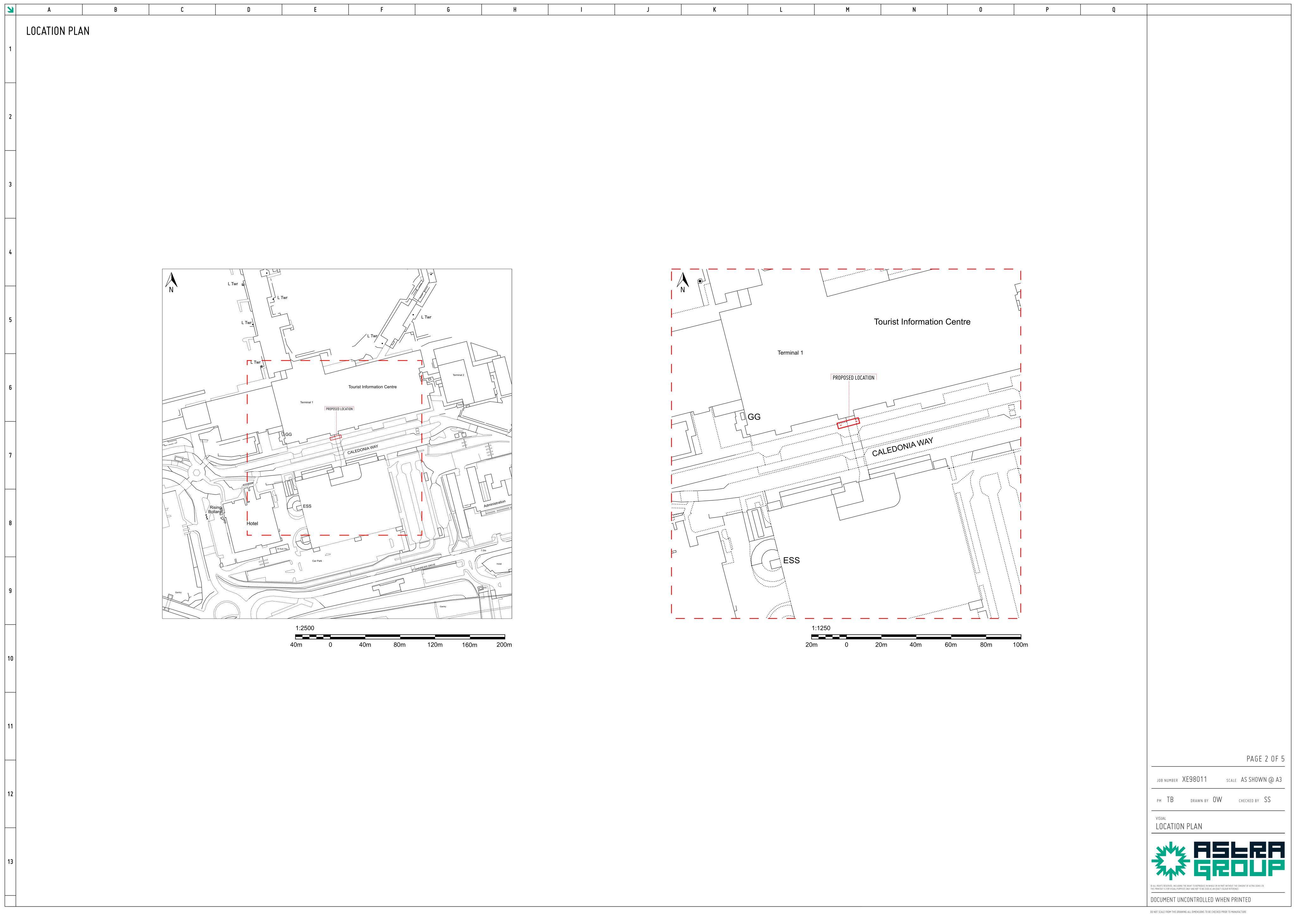The width and height of the screenshot is (1296, 917).
Task: Click the Administration building label
Action: coord(495,504)
